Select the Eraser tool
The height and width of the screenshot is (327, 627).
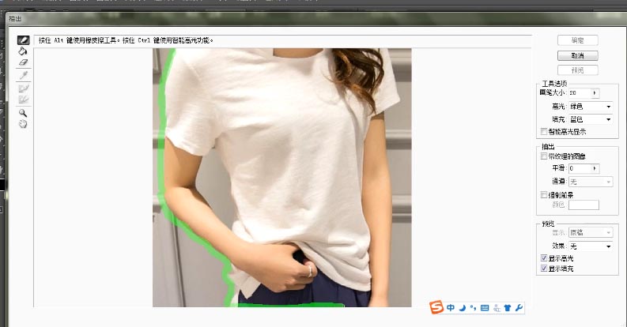click(x=23, y=62)
